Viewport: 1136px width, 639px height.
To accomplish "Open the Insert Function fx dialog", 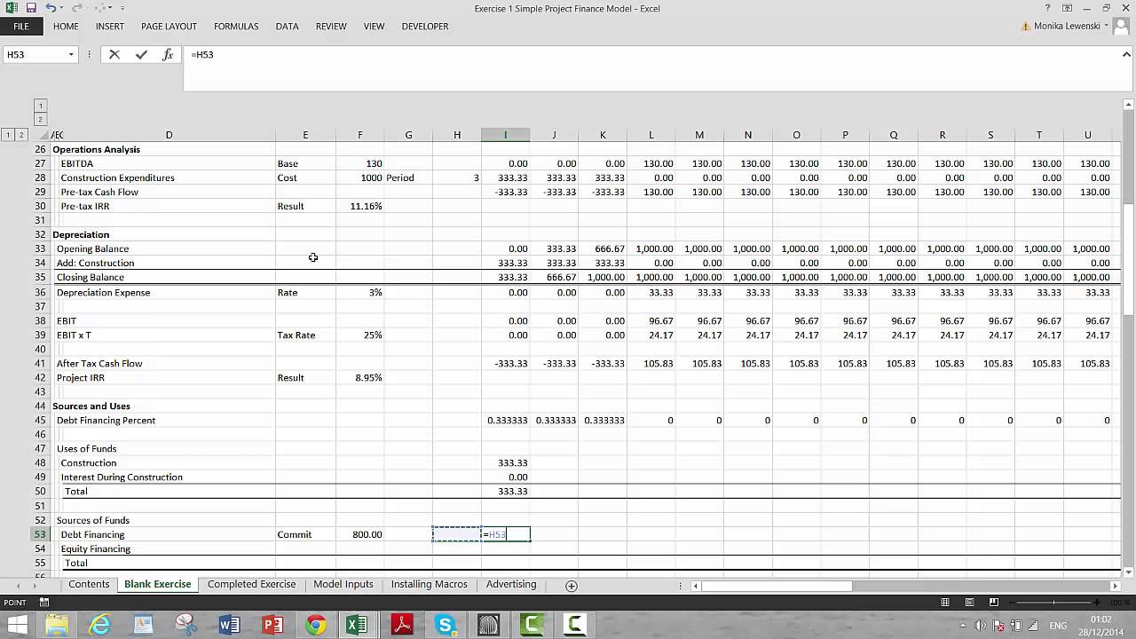I will click(x=168, y=54).
